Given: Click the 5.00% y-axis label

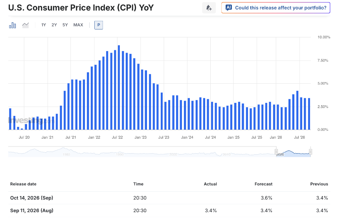Looking at the screenshot, I should click(323, 83).
